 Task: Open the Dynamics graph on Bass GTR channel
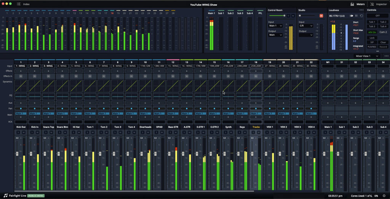click(x=173, y=85)
